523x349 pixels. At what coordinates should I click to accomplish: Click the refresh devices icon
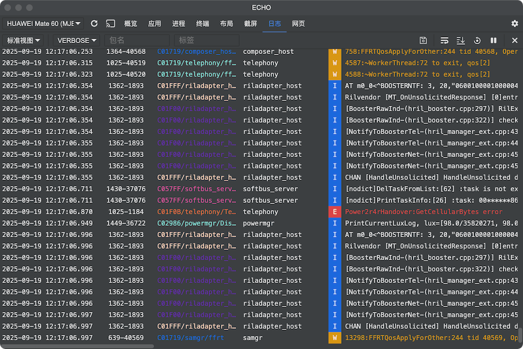pyautogui.click(x=94, y=23)
